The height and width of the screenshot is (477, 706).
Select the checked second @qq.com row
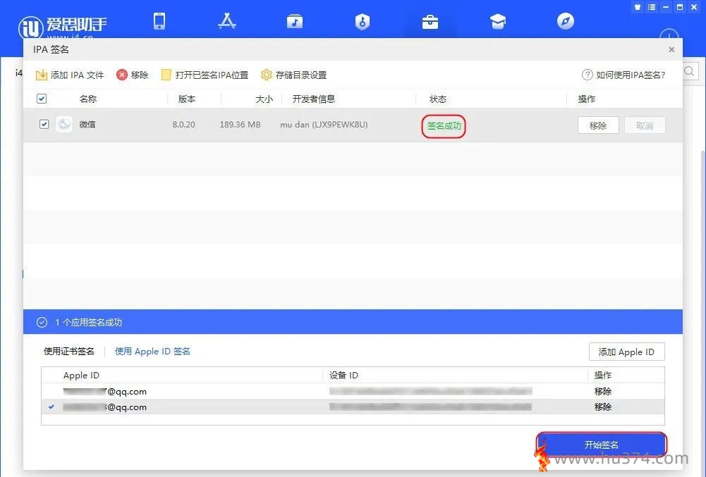[x=353, y=407]
